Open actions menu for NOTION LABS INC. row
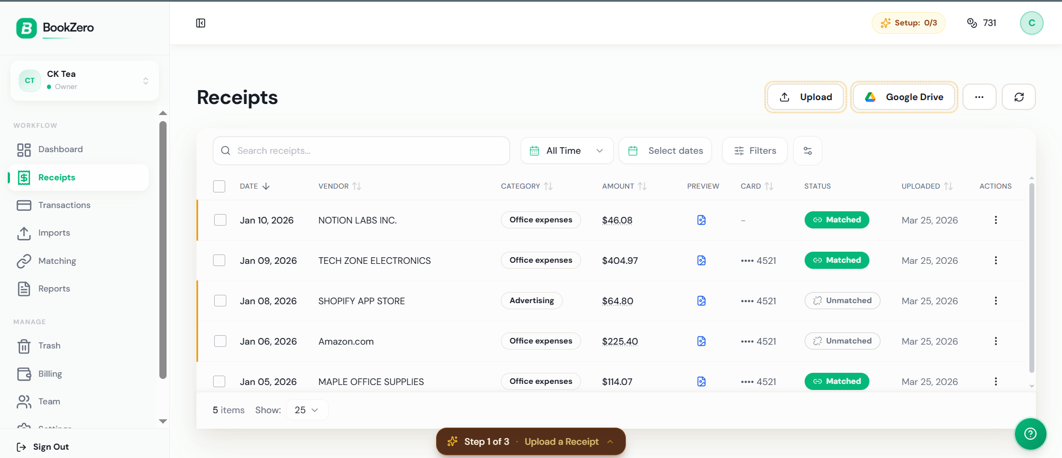1062x458 pixels. [x=996, y=220]
